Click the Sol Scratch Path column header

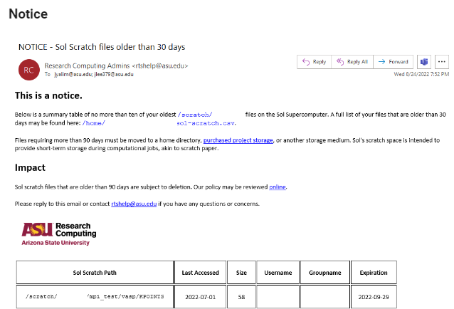[95, 273]
